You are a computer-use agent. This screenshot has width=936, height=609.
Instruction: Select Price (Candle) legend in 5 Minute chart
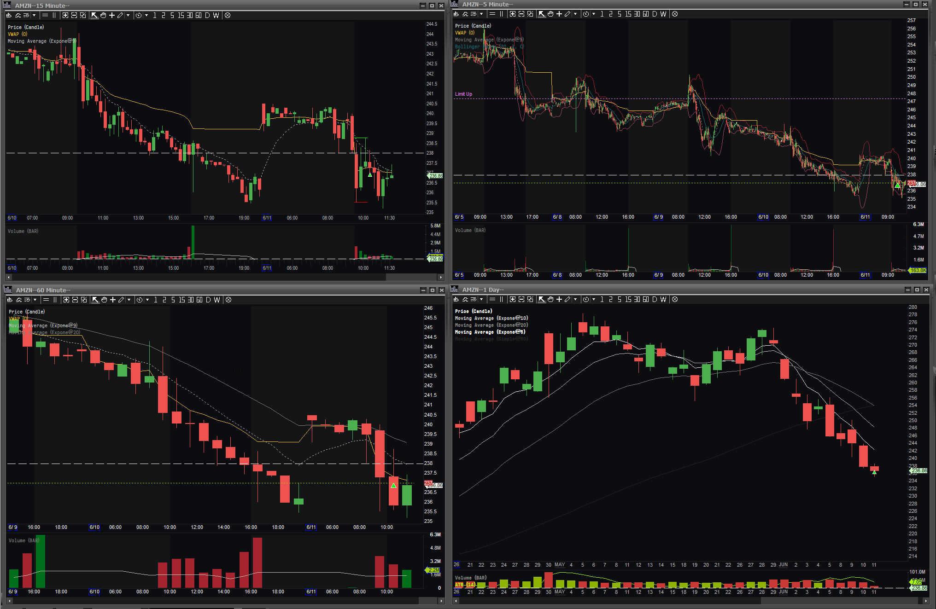point(473,26)
